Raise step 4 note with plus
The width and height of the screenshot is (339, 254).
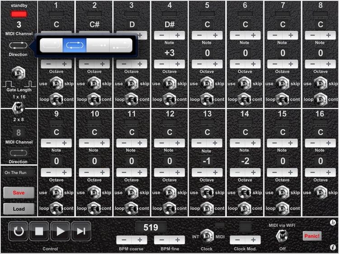point(177,35)
